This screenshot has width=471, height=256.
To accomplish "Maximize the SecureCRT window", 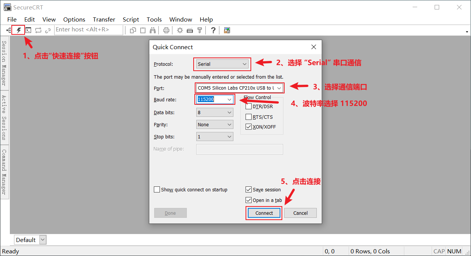I will pyautogui.click(x=437, y=7).
